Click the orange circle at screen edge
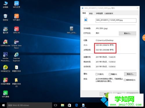This screenshot has width=145, height=108. click(144, 38)
